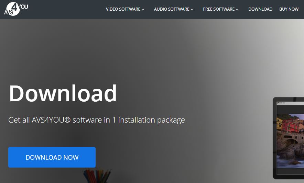Open the Audio Software menu
This screenshot has width=304, height=183.
pos(172,9)
